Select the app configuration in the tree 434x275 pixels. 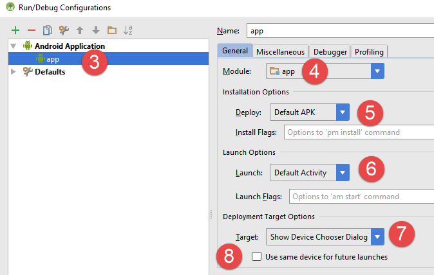point(53,59)
